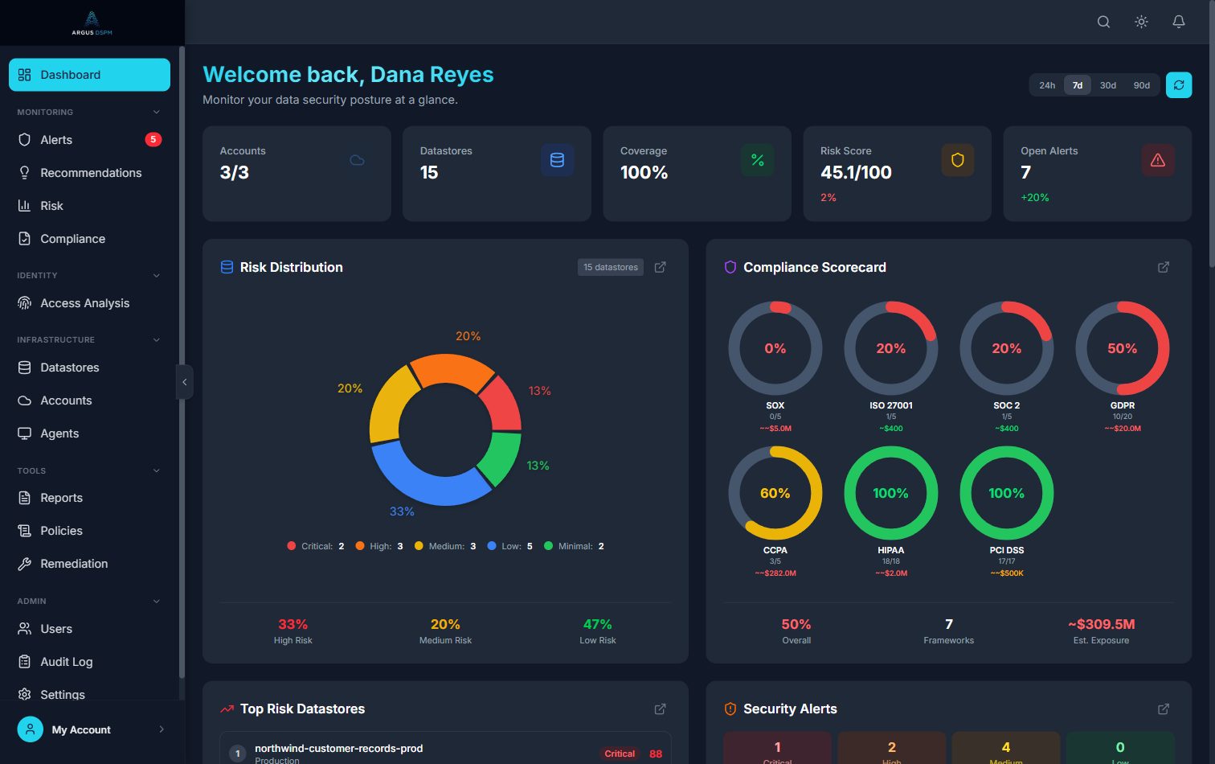The width and height of the screenshot is (1215, 764).
Task: Click the Risk Distribution title database icon
Action: click(227, 267)
